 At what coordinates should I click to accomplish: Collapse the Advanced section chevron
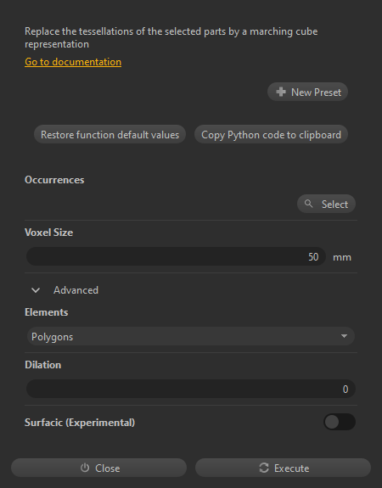tap(36, 290)
